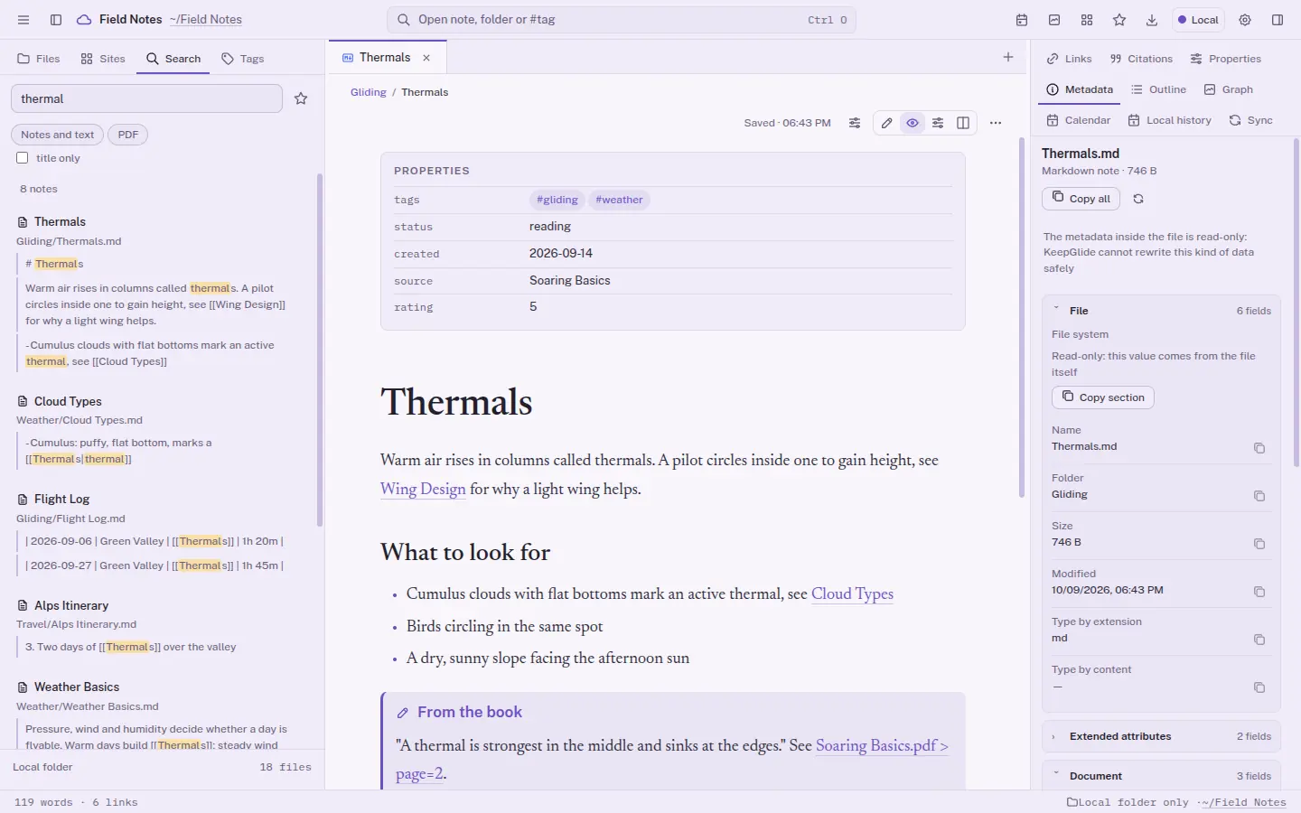This screenshot has width=1301, height=813.
Task: Click the star icon in the top header
Action: tap(1119, 20)
